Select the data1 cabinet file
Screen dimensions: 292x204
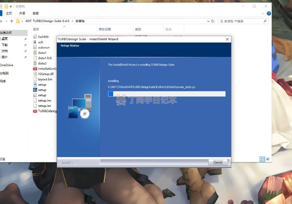[x=42, y=52]
